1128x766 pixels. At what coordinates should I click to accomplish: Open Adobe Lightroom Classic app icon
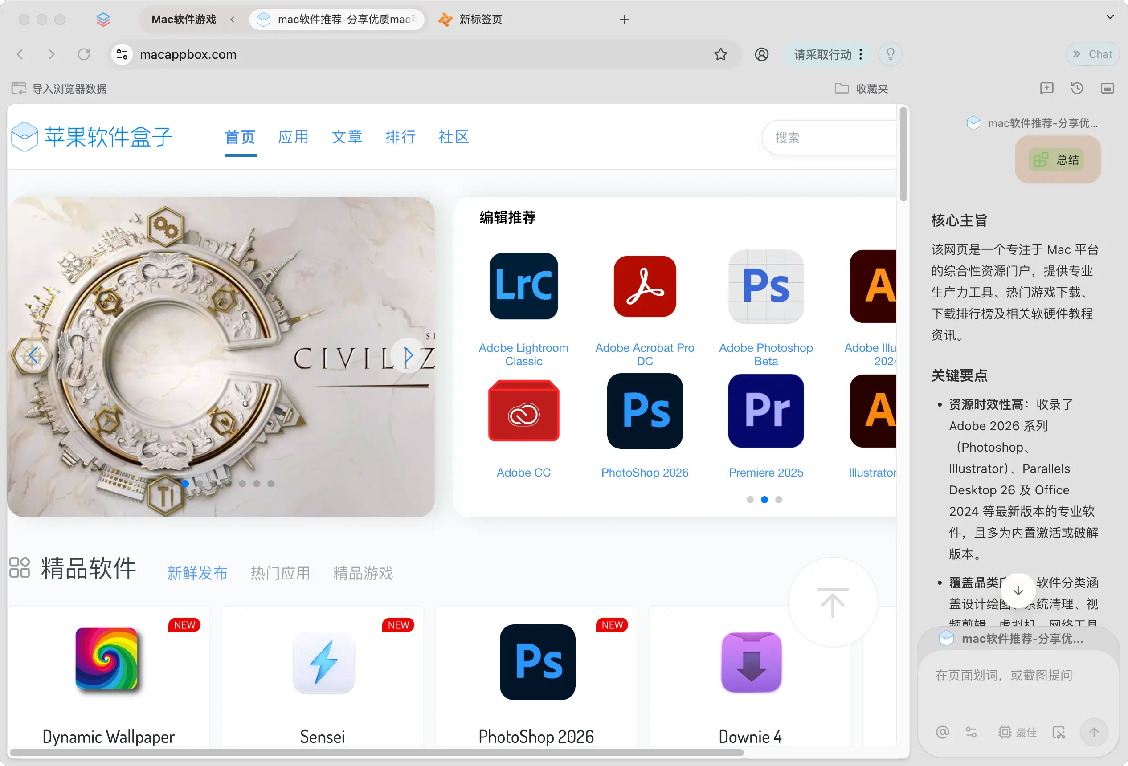(x=524, y=286)
